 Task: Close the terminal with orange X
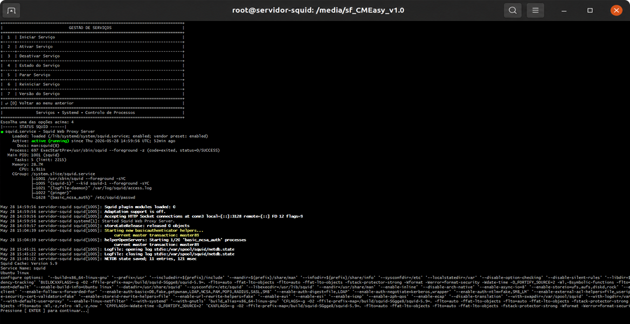615,10
